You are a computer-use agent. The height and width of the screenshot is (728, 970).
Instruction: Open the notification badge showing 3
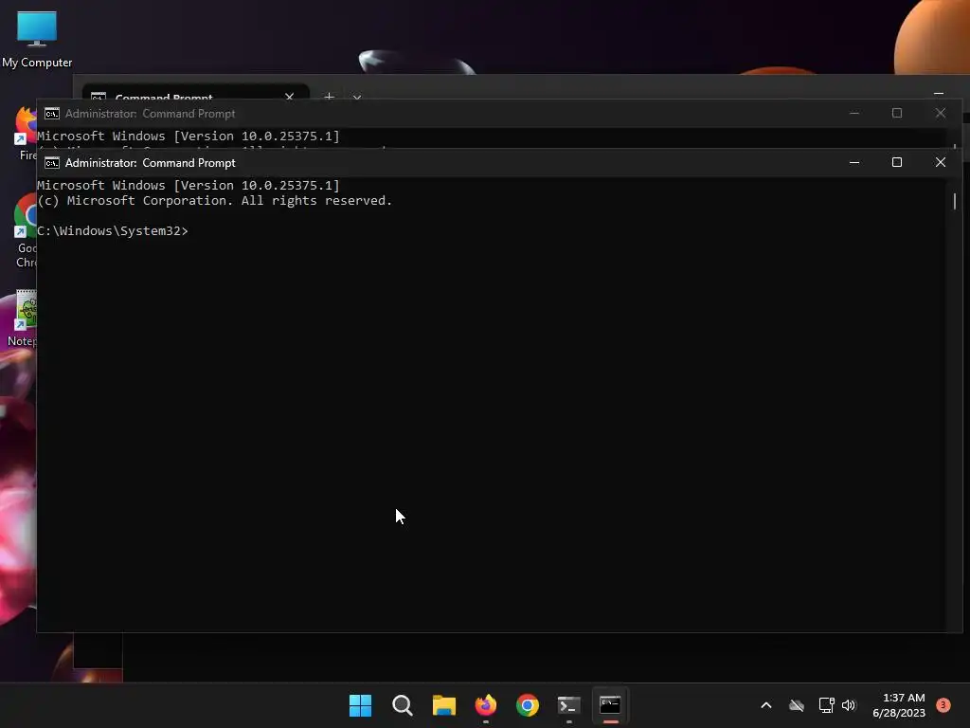[x=943, y=705]
